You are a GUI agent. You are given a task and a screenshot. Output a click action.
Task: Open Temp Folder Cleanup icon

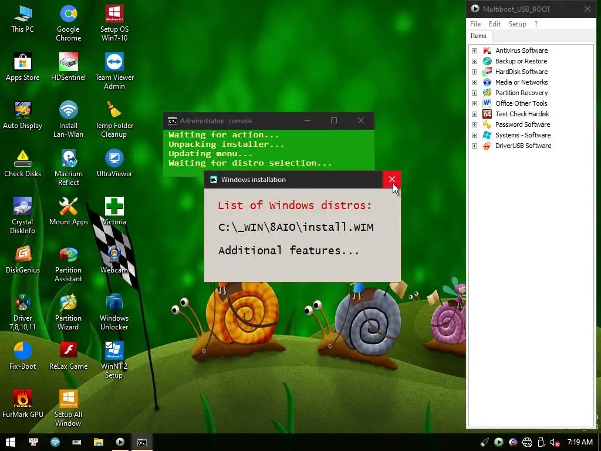[114, 120]
